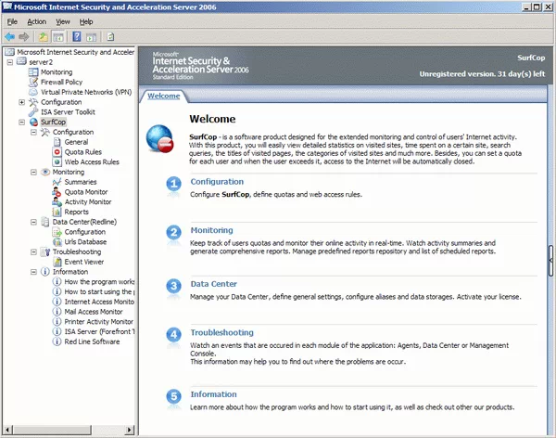Image resolution: width=556 pixels, height=438 pixels.
Task: Click the Troubleshooting link in Welcome page
Action: pos(222,332)
